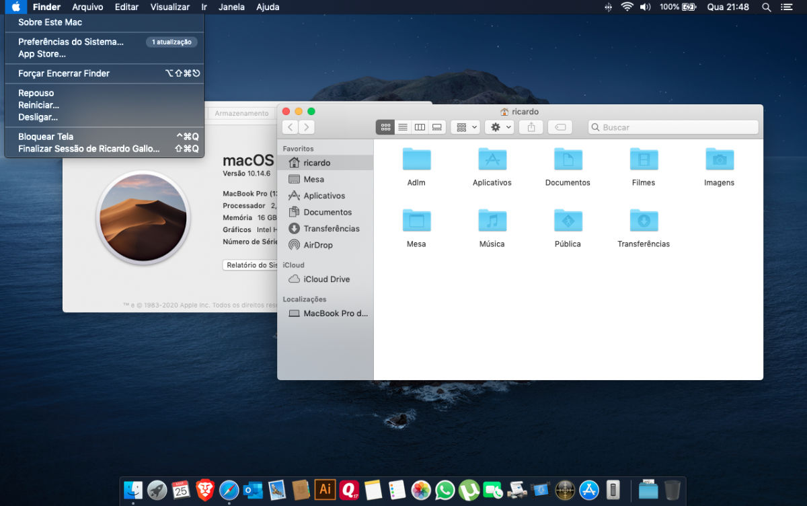Open Calendar in the dock
807x506 pixels.
tap(180, 490)
